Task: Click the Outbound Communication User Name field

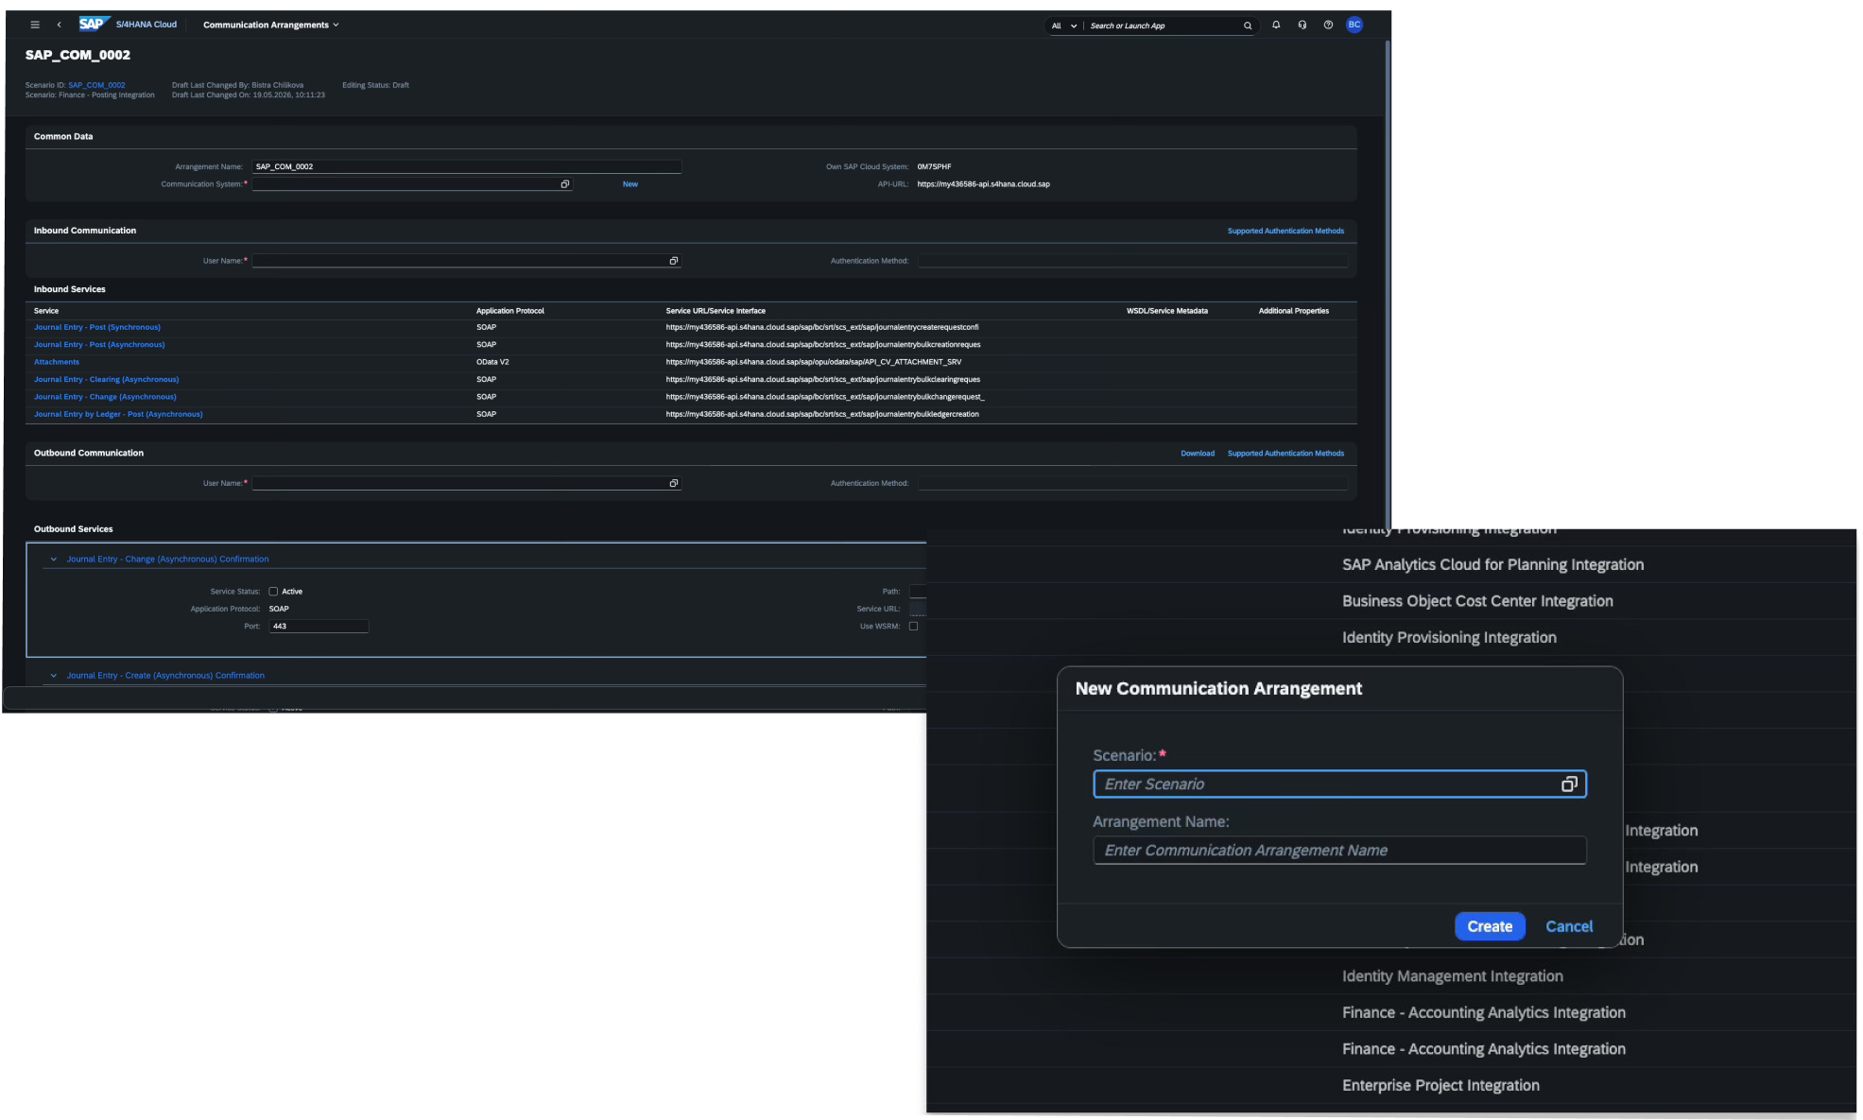Action: click(x=466, y=483)
